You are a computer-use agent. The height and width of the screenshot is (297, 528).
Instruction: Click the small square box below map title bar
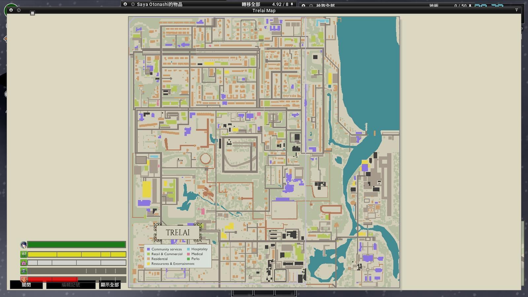[32, 13]
